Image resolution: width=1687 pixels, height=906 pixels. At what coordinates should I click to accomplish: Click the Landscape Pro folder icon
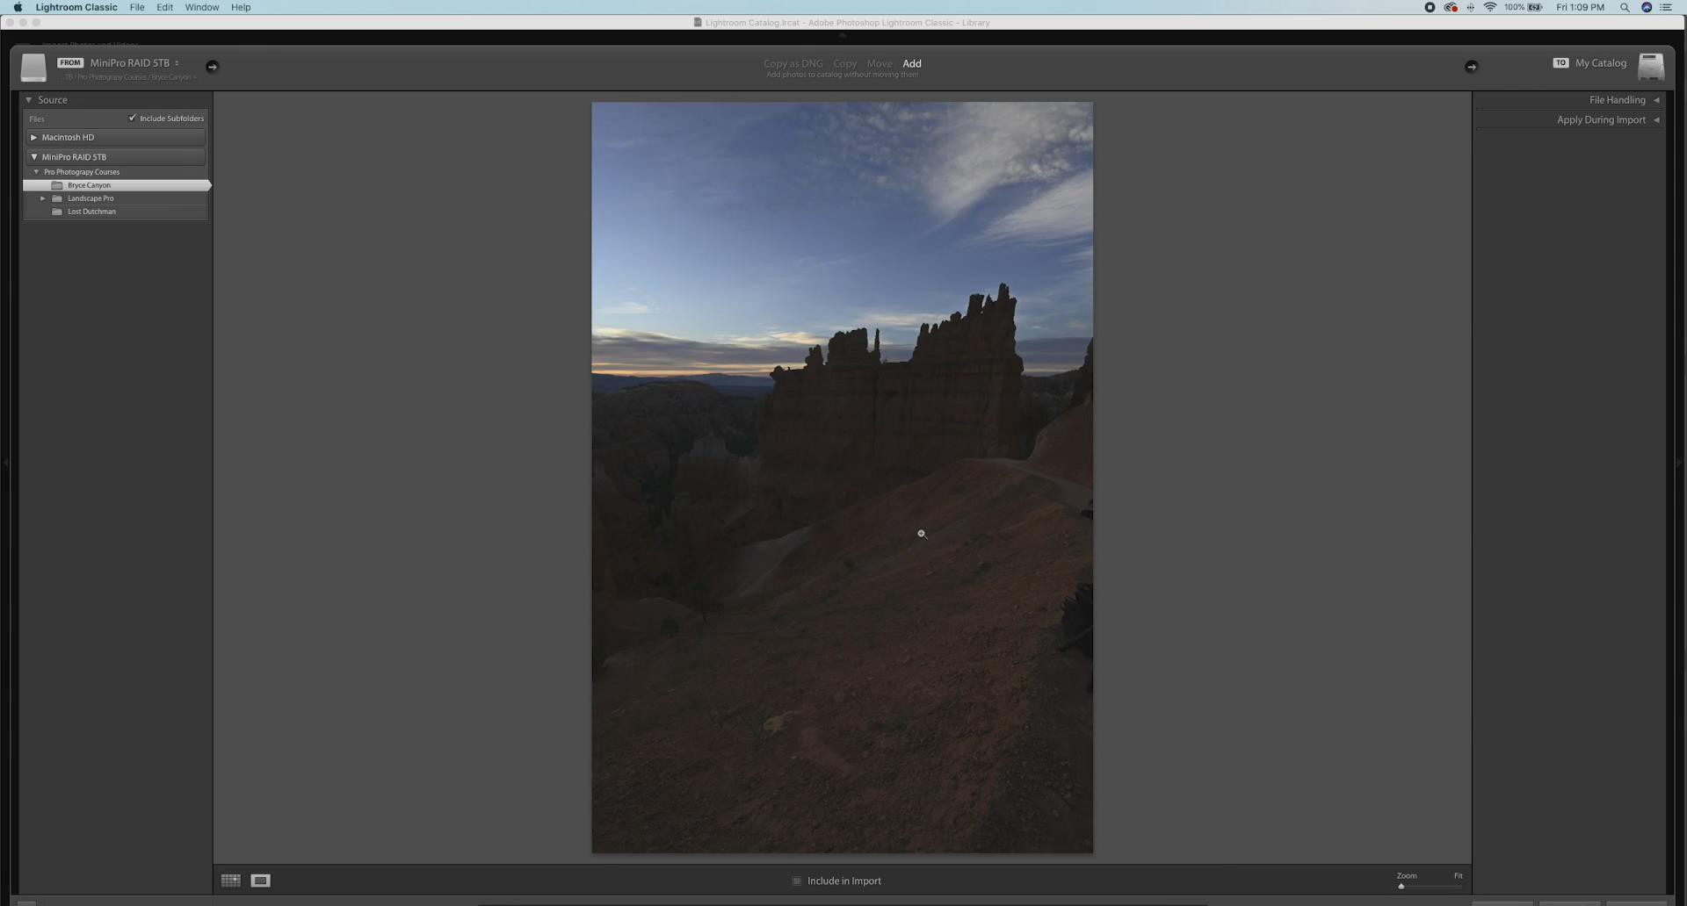[57, 198]
